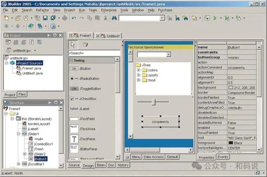Switch to the Untitled1 editor tab
This screenshot has width=267, height=177.
coord(108,36)
